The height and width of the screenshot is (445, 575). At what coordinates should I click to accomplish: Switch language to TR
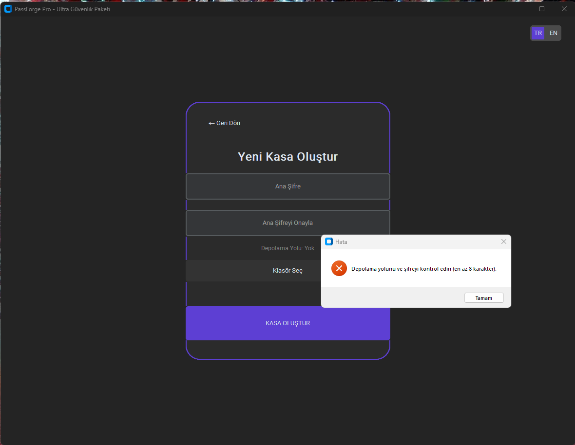point(538,33)
